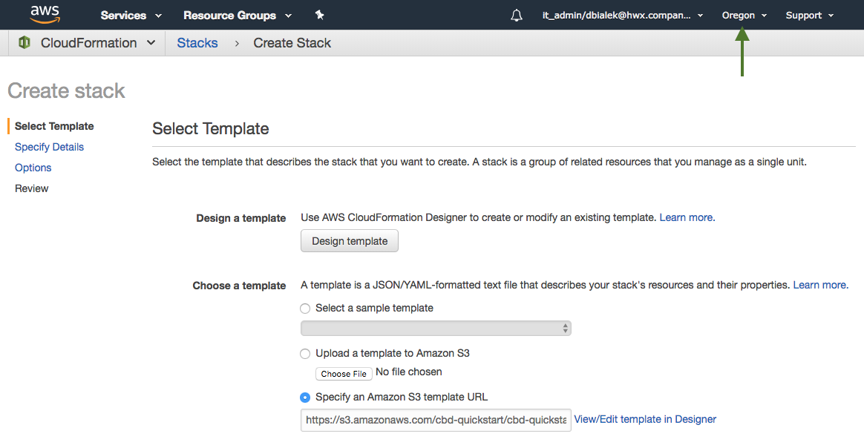Go to Specify Details step
Screen dimensions: 864x448
point(49,147)
